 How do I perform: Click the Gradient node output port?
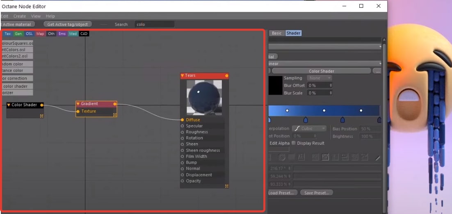coord(115,104)
